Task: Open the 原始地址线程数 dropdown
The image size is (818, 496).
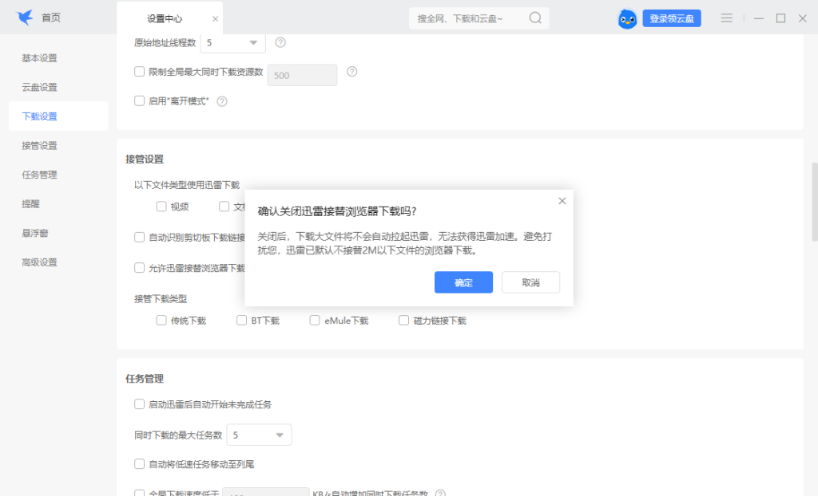Action: point(232,42)
